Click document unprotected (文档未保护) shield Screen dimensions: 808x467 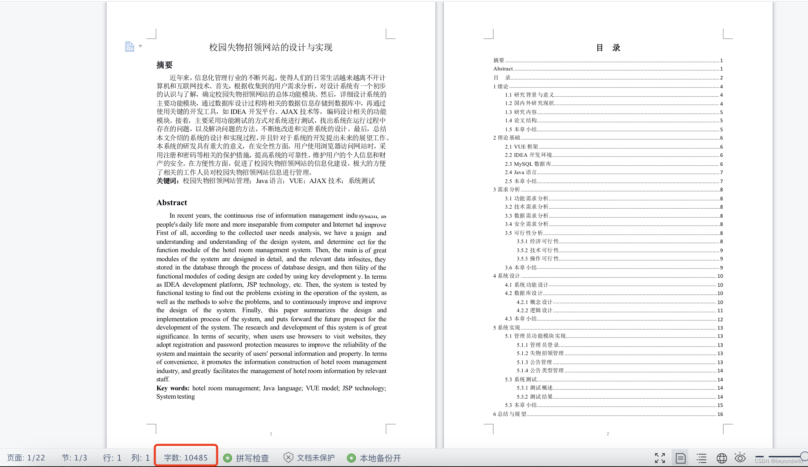(x=309, y=458)
